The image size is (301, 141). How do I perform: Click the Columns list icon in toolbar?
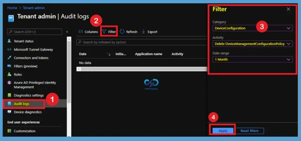pyautogui.click(x=81, y=32)
